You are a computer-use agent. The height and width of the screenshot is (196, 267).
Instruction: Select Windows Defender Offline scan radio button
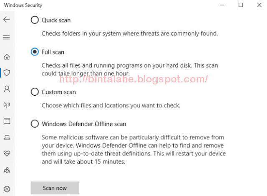[35, 124]
